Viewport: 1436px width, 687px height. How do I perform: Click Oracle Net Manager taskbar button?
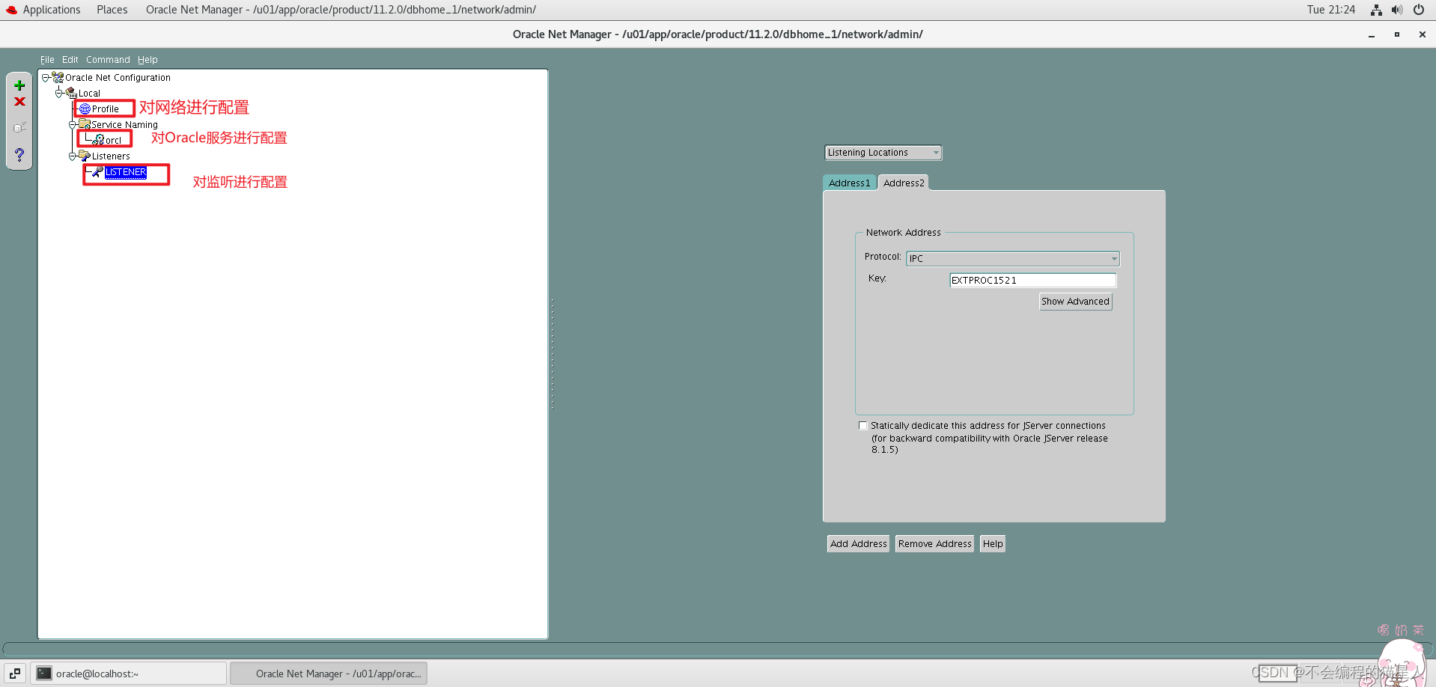click(329, 674)
